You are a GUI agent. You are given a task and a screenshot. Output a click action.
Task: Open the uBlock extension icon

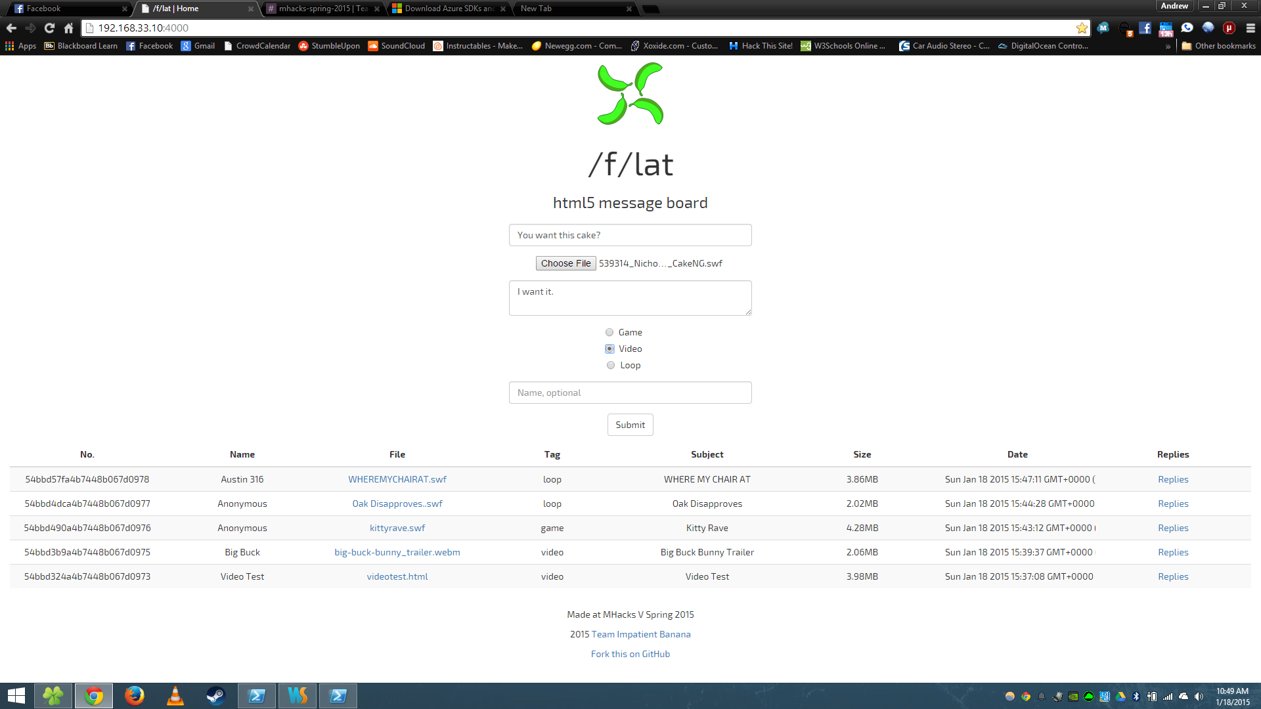(1229, 28)
